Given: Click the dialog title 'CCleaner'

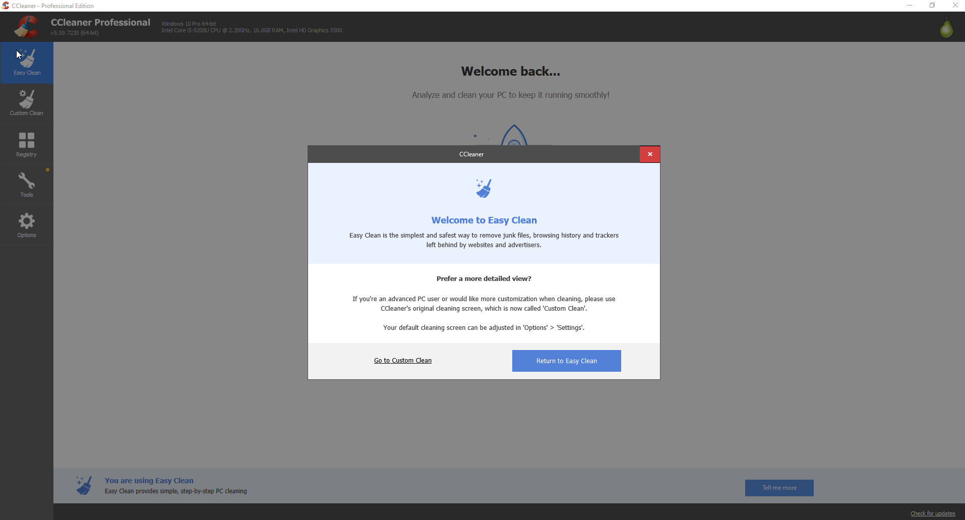Looking at the screenshot, I should (471, 154).
